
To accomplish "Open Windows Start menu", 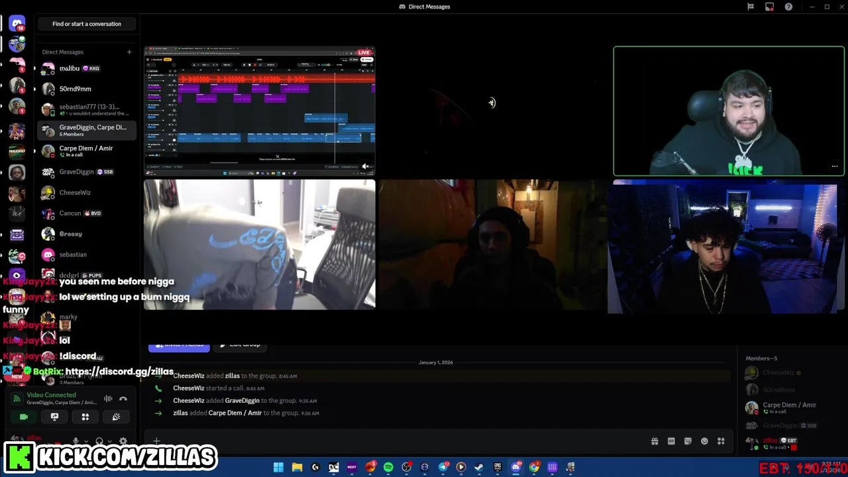I will [278, 467].
